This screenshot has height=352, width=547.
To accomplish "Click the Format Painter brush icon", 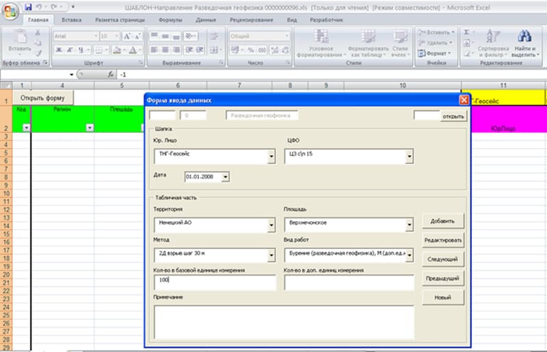I will [38, 53].
